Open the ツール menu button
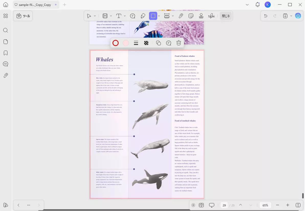Image resolution: width=305 pixels, height=211 pixels. [23, 16]
